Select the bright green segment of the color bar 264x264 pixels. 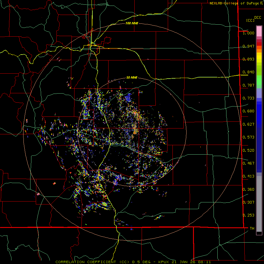[x=259, y=80]
